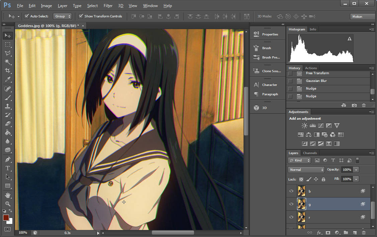
Task: Uncheck the Auto-Select checkbox
Action: (x=27, y=16)
